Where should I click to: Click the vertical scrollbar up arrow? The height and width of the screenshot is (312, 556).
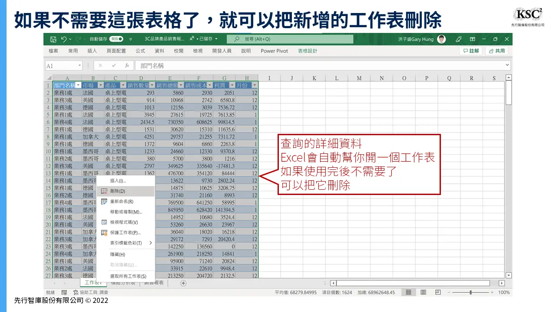509,78
